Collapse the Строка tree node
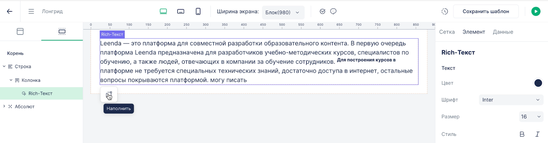The height and width of the screenshot is (143, 548). tap(4, 66)
